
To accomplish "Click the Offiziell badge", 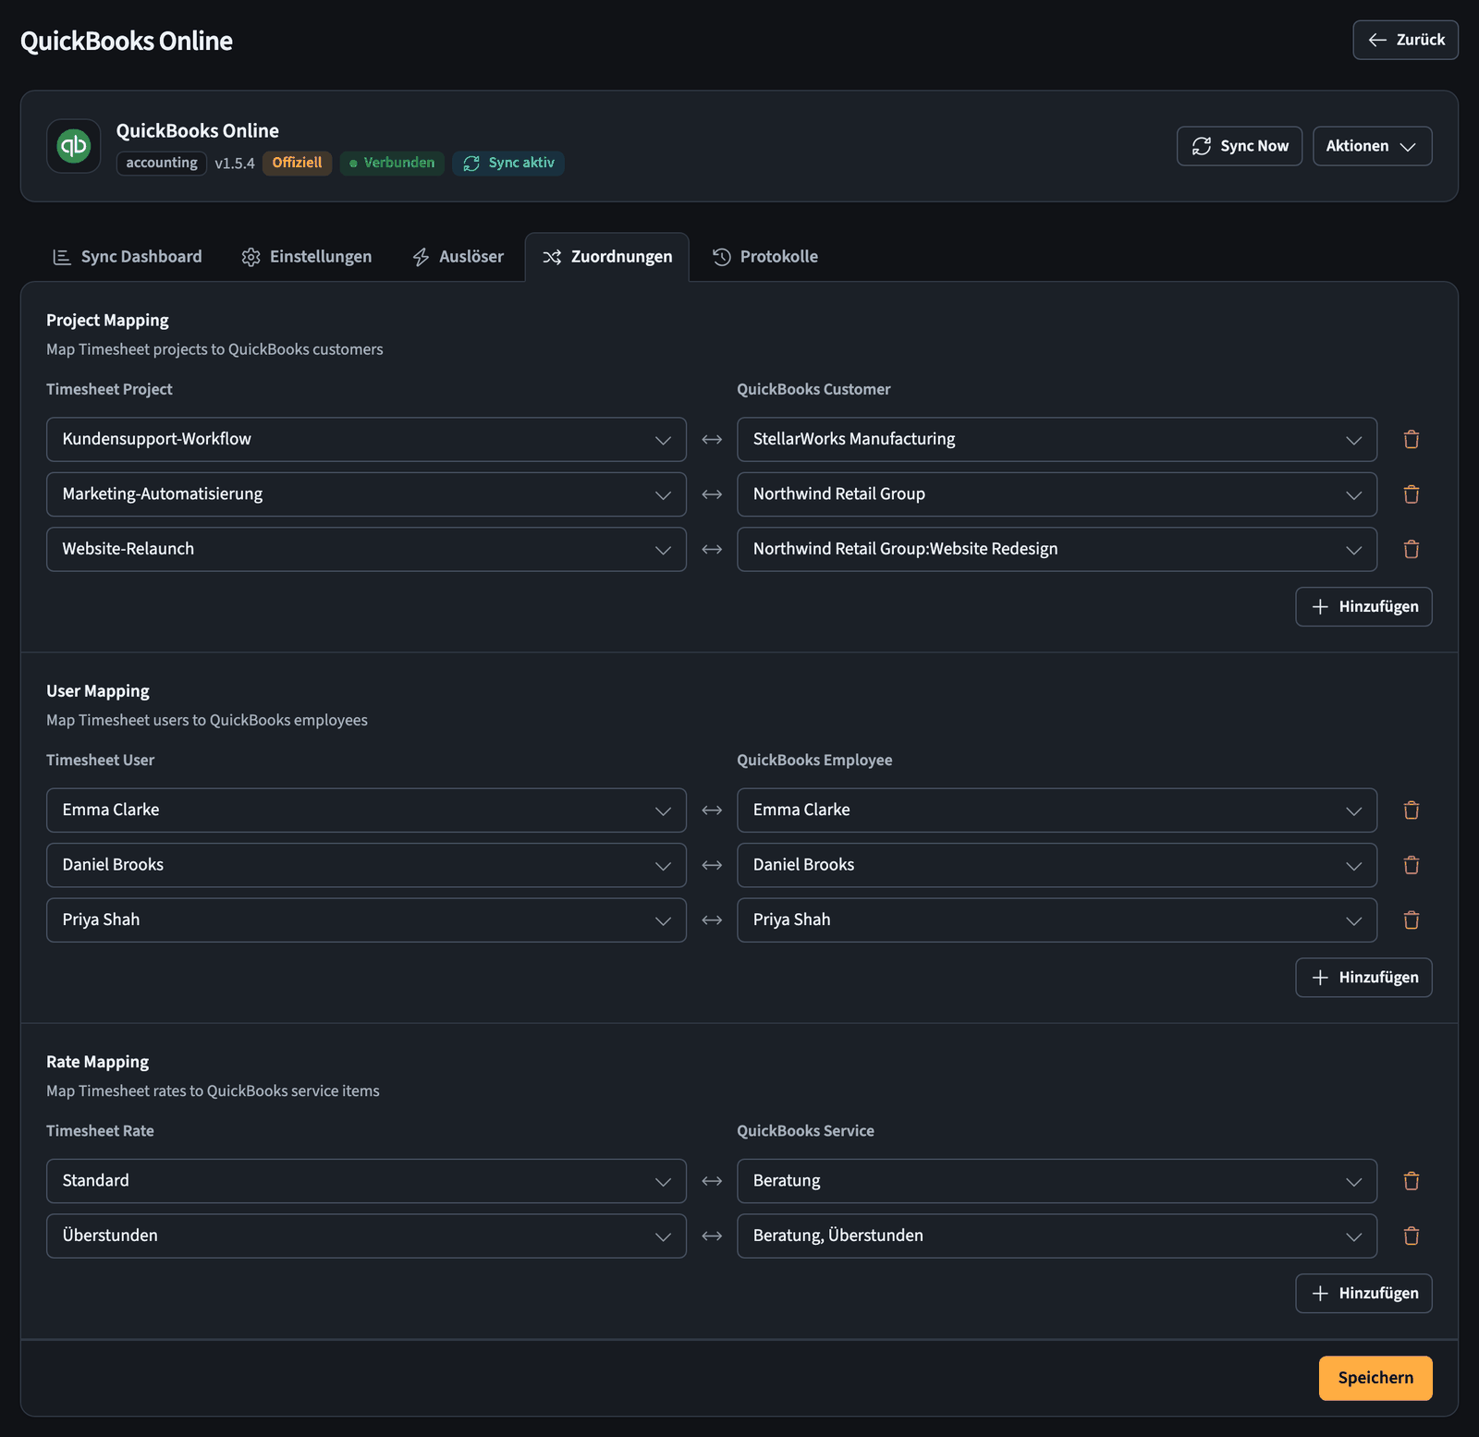I will [297, 163].
